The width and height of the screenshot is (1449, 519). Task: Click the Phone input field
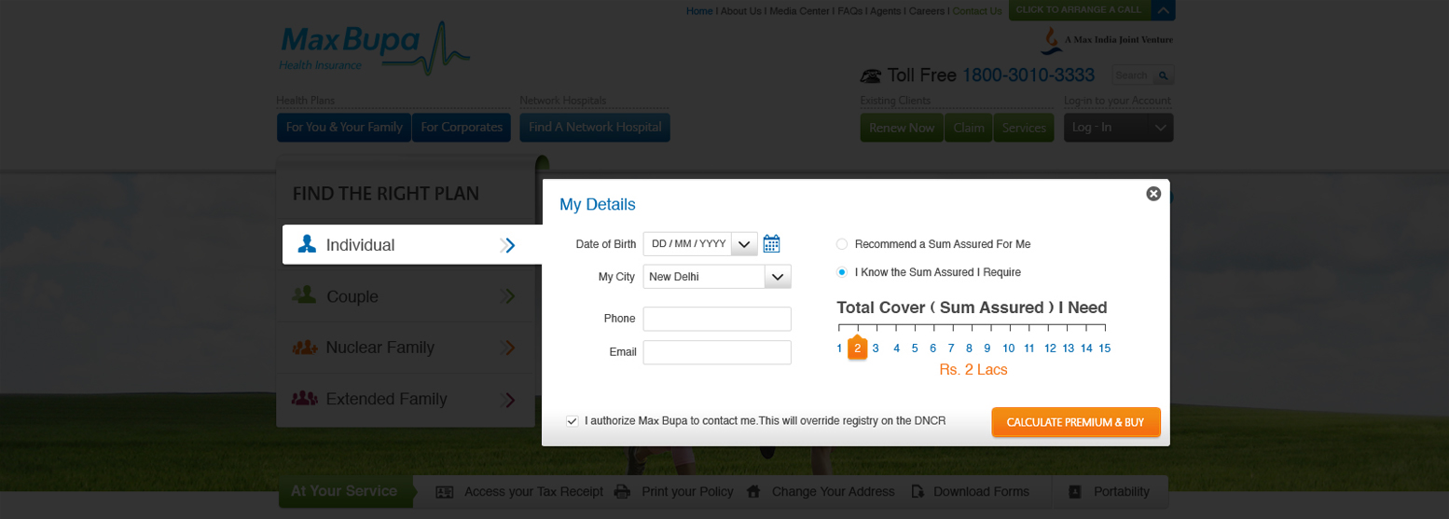coord(717,319)
